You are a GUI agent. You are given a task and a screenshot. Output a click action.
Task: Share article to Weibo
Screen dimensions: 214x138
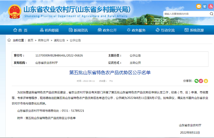(201, 81)
